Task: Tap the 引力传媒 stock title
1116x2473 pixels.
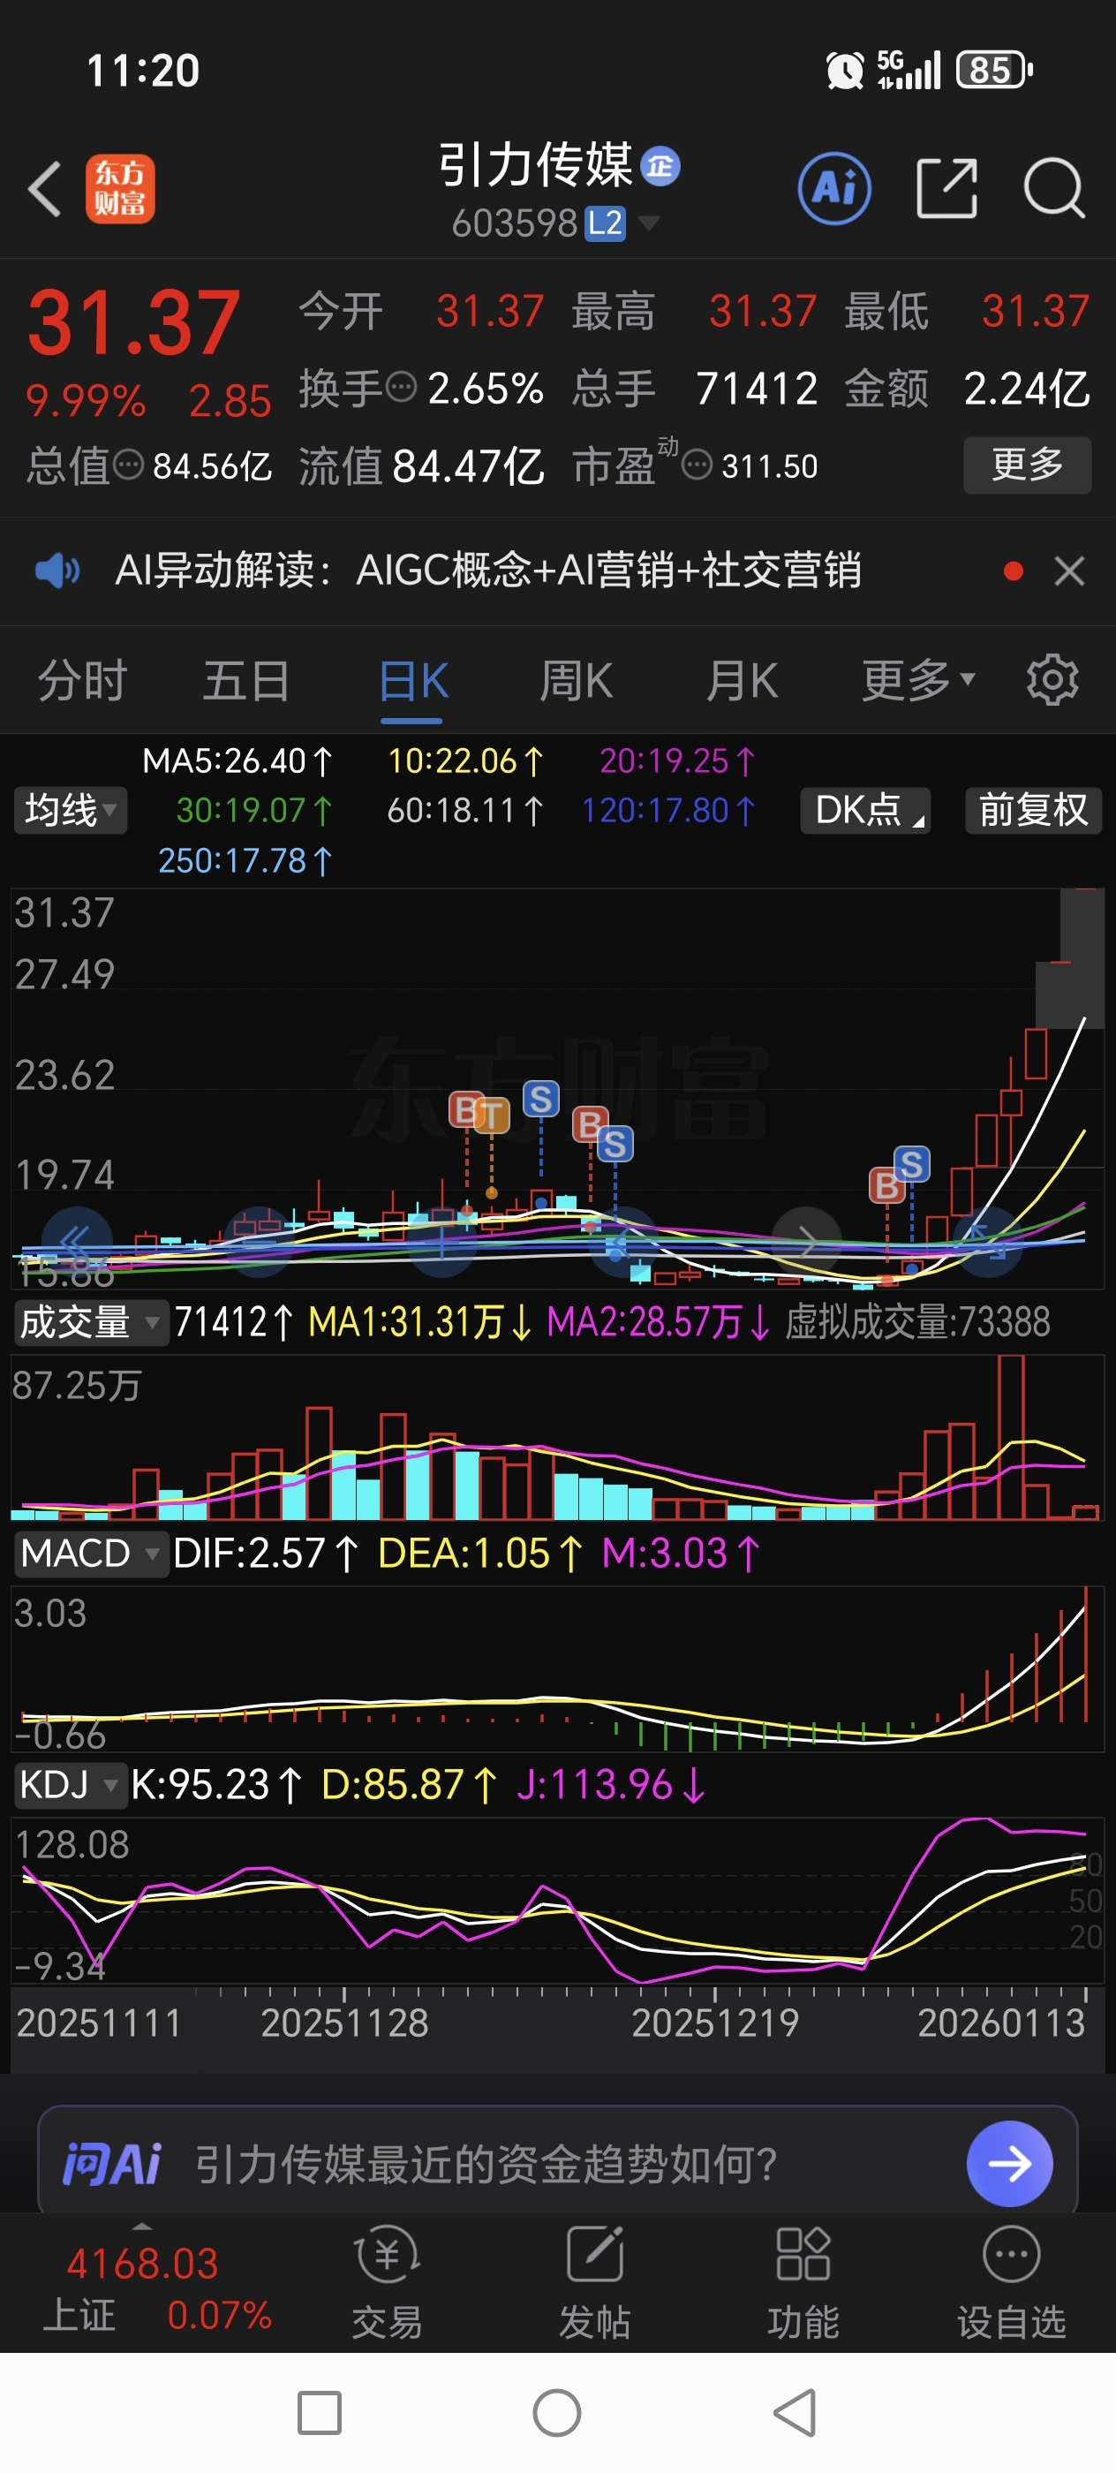Action: (x=535, y=165)
